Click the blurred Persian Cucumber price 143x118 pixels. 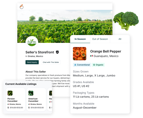(16, 108)
